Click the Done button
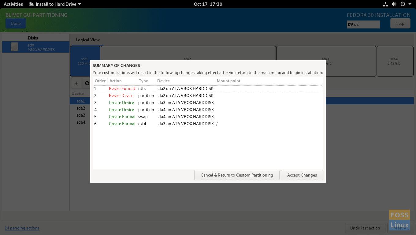416x235 pixels. click(x=16, y=23)
